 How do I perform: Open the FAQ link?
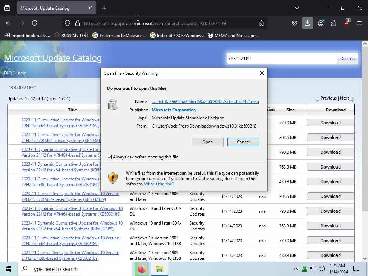coord(8,73)
